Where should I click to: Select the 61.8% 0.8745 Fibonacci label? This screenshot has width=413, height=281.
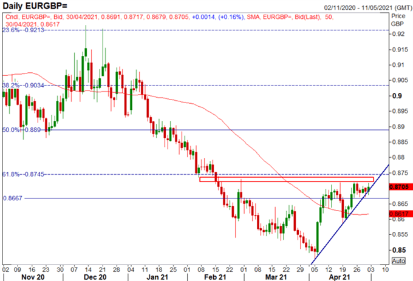[x=23, y=174]
